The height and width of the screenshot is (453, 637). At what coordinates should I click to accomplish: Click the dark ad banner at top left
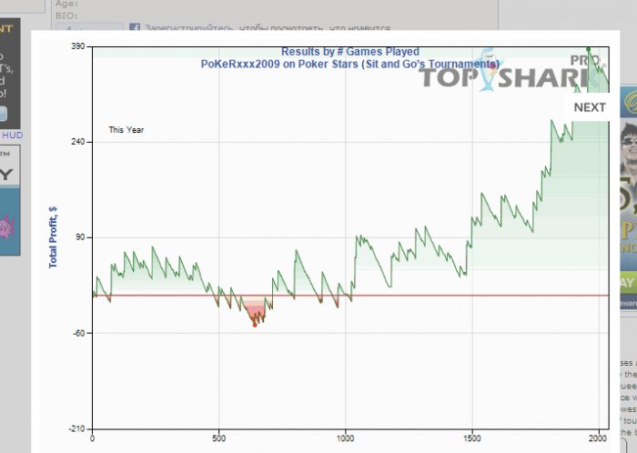pyautogui.click(x=10, y=74)
